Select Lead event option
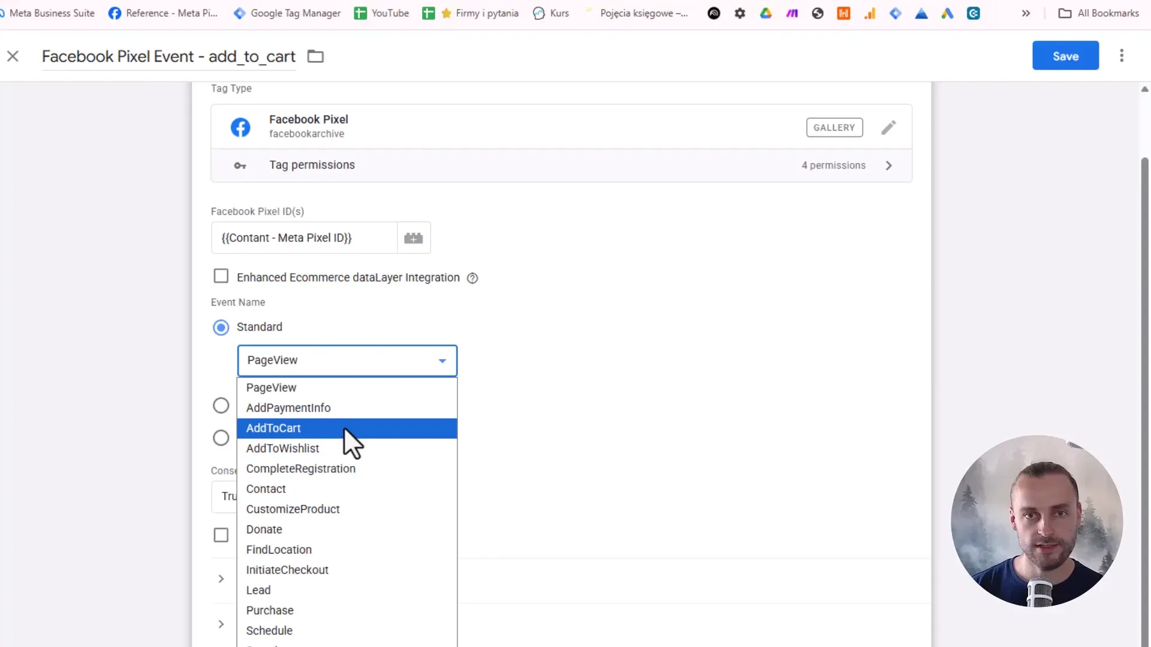Screen dimensions: 1151x647 347,591
